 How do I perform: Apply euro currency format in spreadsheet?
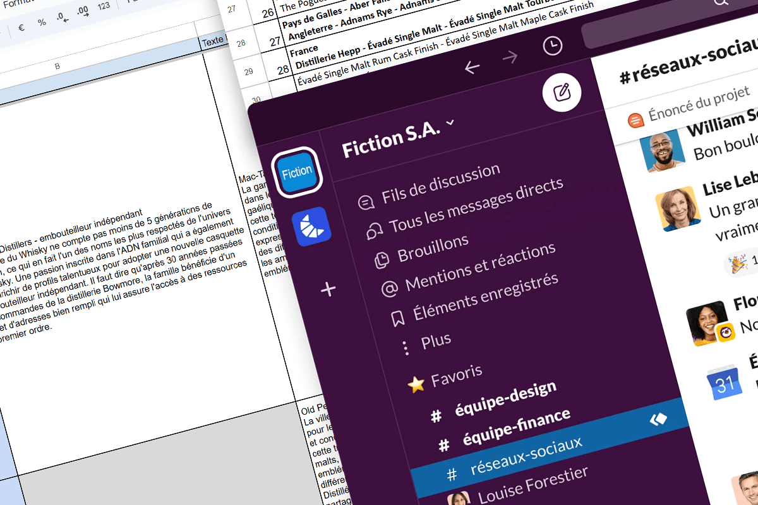(x=21, y=28)
